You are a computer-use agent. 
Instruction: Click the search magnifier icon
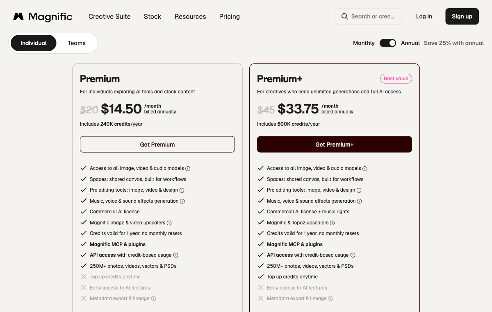click(344, 16)
